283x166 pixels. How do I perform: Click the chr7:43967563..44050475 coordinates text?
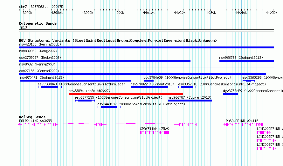tap(41, 7)
